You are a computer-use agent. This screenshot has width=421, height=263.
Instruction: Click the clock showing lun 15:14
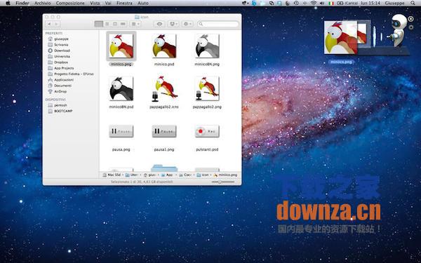[370, 4]
